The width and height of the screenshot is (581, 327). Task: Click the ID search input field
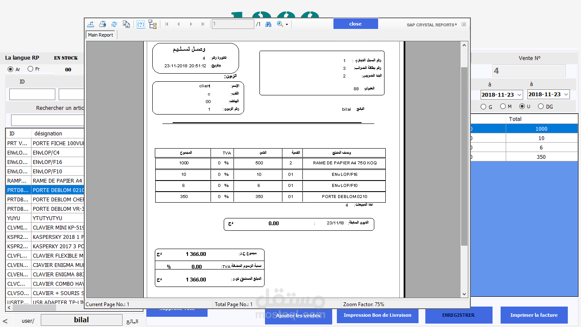coord(32,94)
